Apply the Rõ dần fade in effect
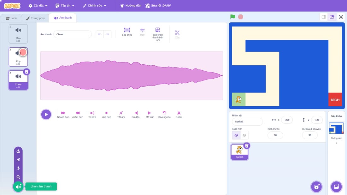 coord(135,115)
